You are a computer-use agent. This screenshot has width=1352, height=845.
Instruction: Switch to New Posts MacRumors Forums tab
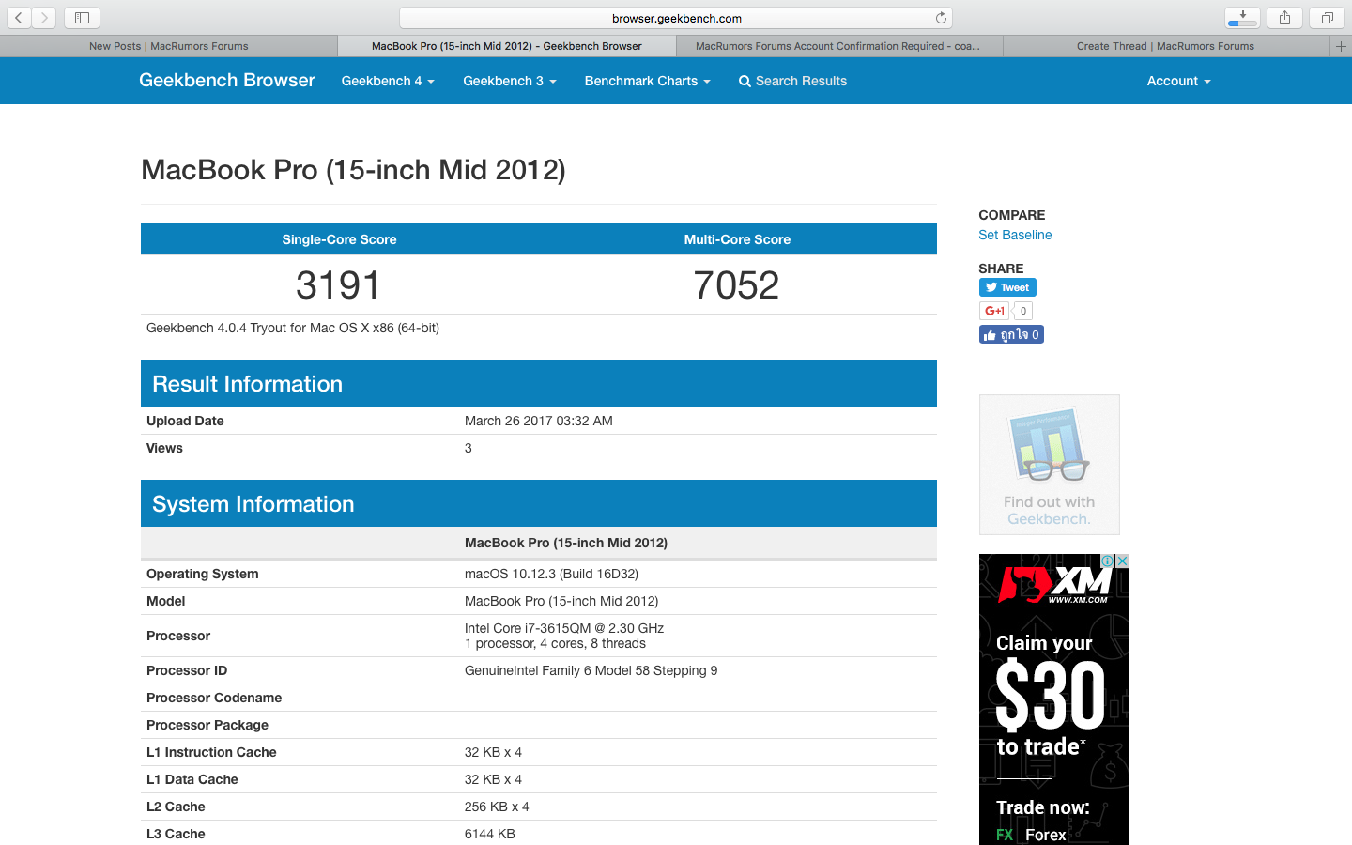(169, 46)
